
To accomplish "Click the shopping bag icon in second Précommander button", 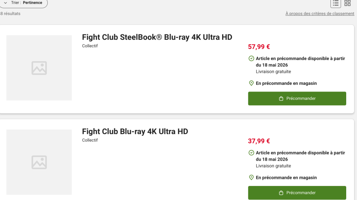I will coord(281,193).
